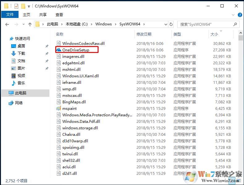Screen dimensions: 244x185
Task: Open the 主页 ribbon tab
Action: pyautogui.click(x=27, y=15)
